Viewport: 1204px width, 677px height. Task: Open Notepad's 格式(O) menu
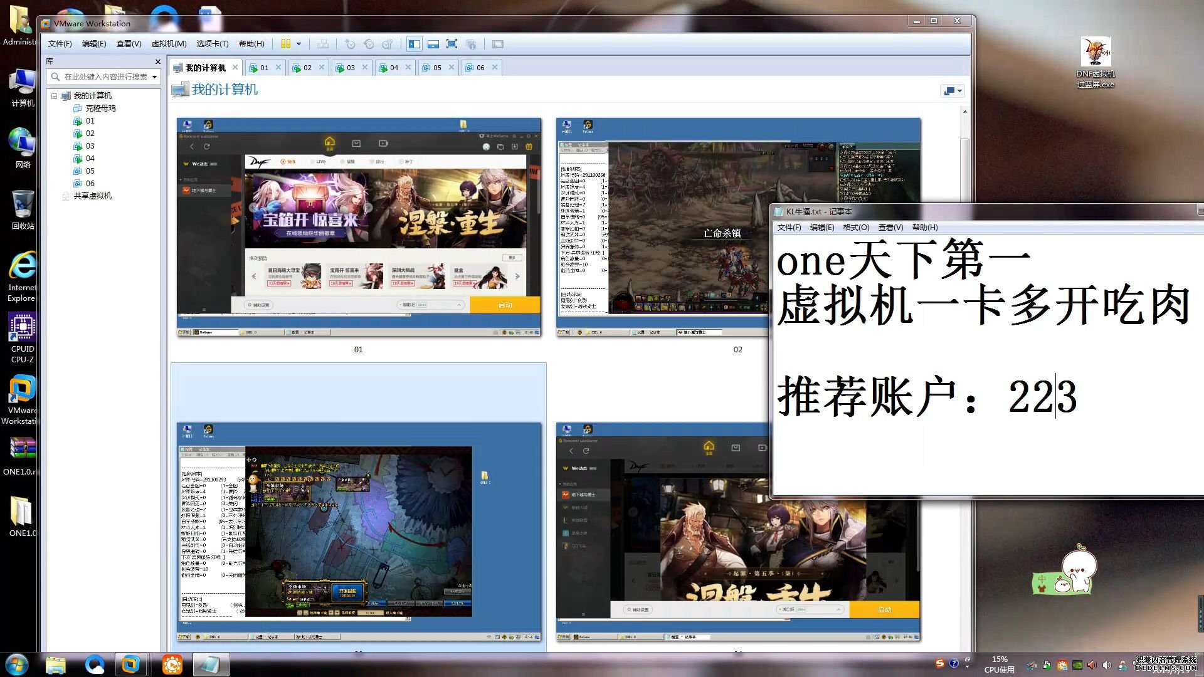(856, 228)
